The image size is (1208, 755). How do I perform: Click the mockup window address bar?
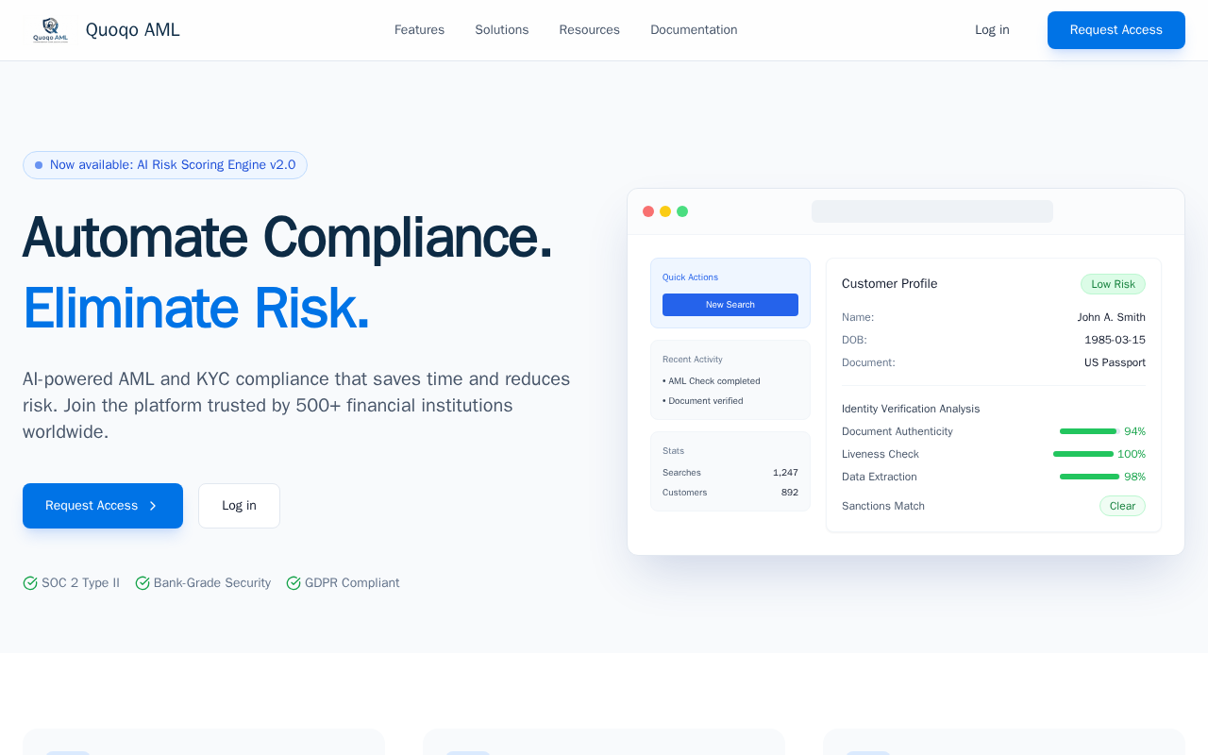click(932, 211)
